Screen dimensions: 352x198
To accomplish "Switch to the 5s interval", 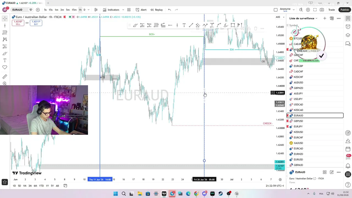I will (45, 10).
